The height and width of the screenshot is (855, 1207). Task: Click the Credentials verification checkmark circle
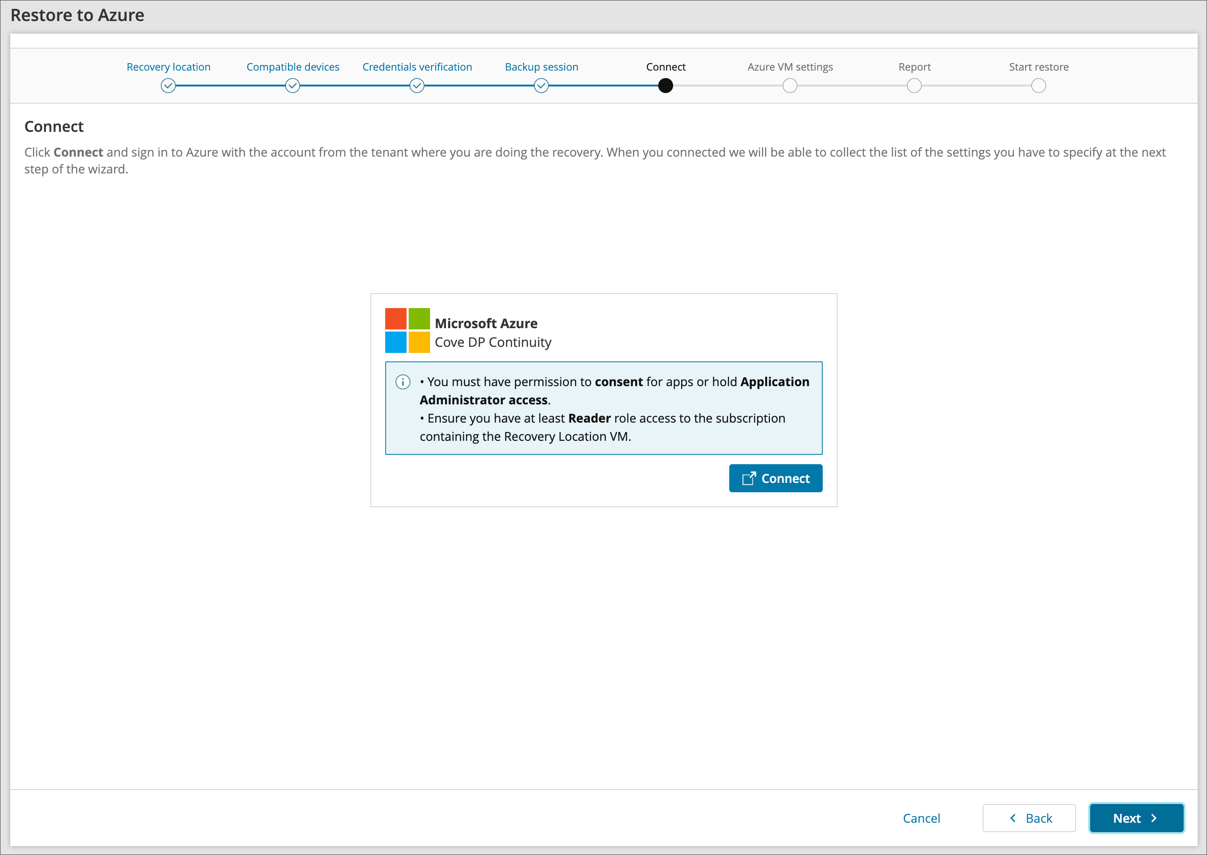click(417, 86)
